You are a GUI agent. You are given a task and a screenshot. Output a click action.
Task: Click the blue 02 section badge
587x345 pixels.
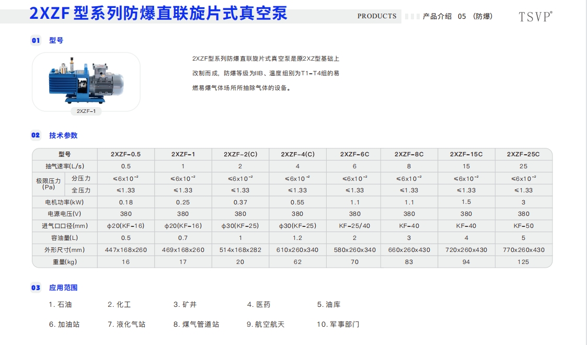click(36, 135)
